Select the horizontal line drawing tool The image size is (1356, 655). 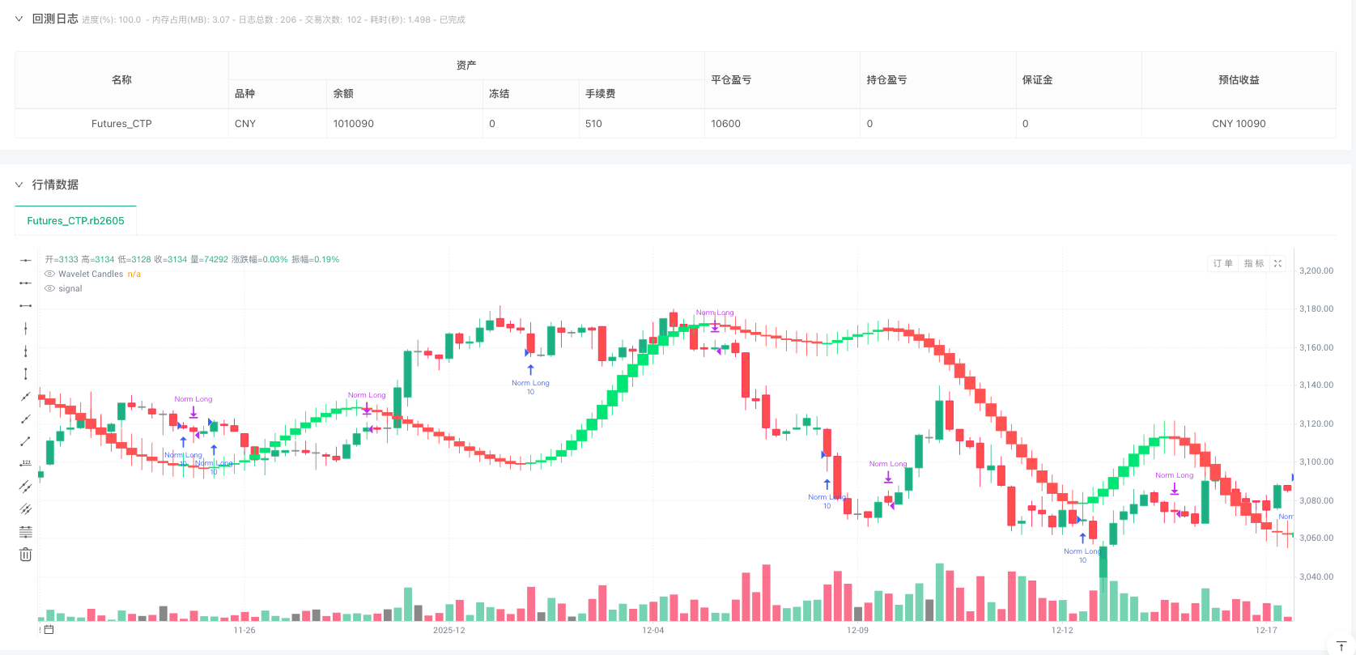tap(25, 261)
